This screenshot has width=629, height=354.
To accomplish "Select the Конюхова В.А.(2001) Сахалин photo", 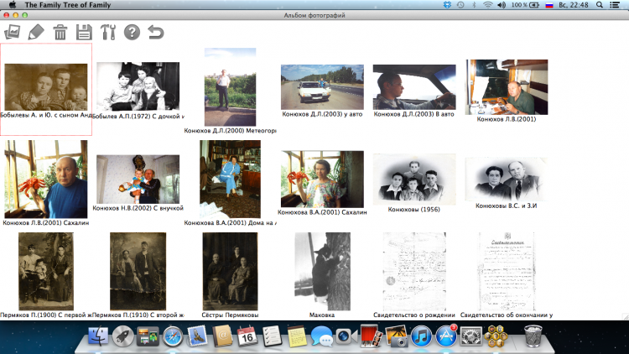I will tap(322, 179).
